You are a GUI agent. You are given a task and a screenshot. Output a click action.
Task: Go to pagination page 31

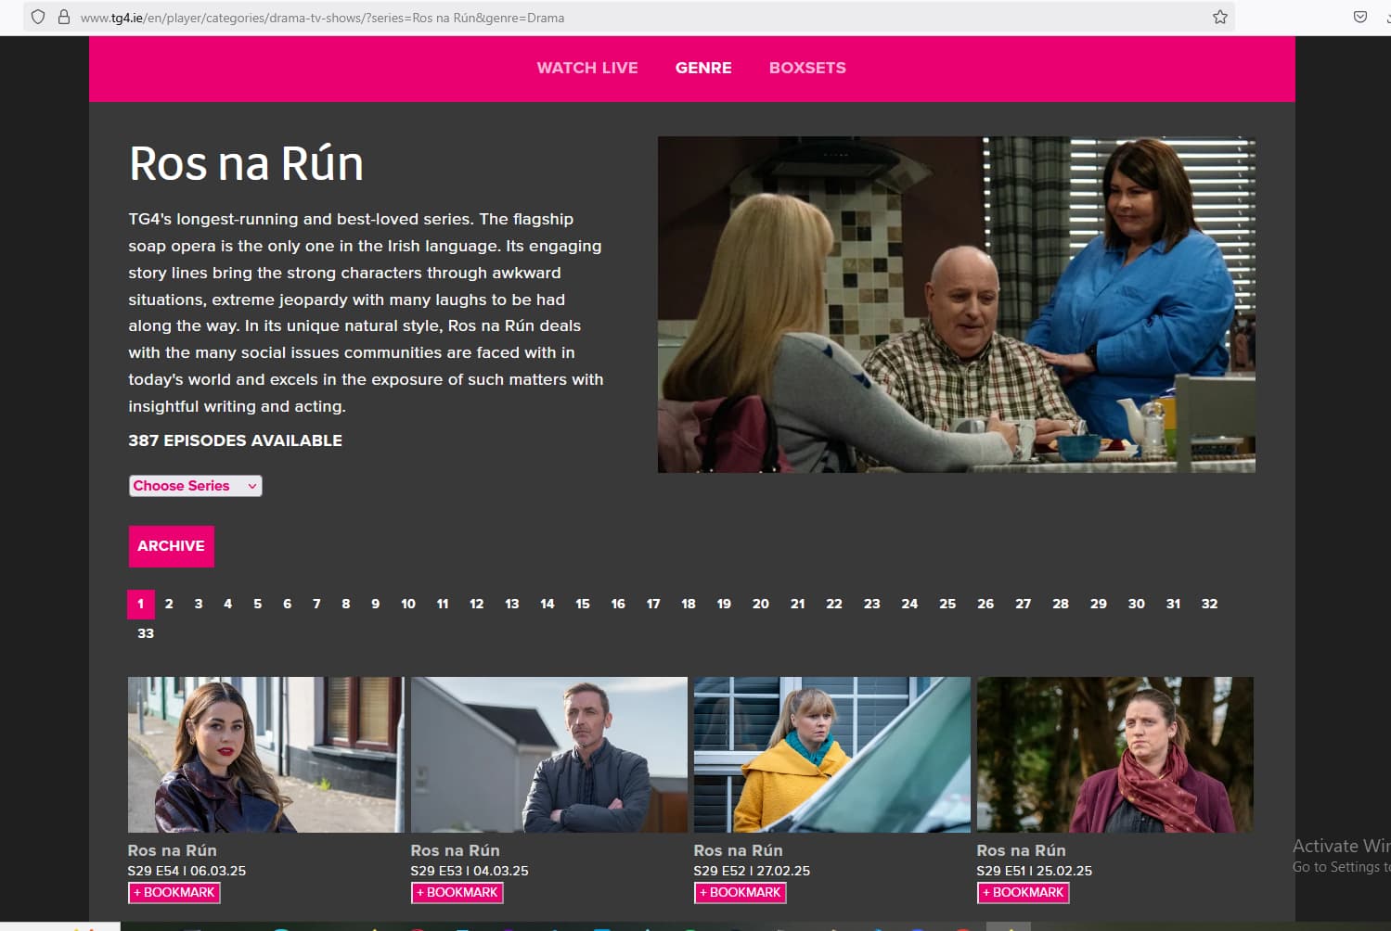pyautogui.click(x=1174, y=604)
